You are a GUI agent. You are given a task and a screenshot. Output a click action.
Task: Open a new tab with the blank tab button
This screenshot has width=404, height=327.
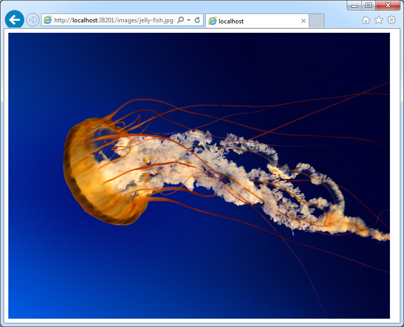[x=317, y=21]
